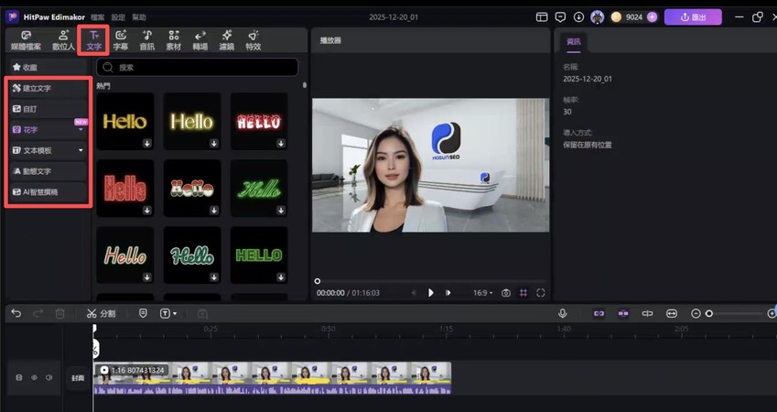Image resolution: width=777 pixels, height=412 pixels.
Task: Click the microphone voice-over record icon
Action: tap(563, 313)
